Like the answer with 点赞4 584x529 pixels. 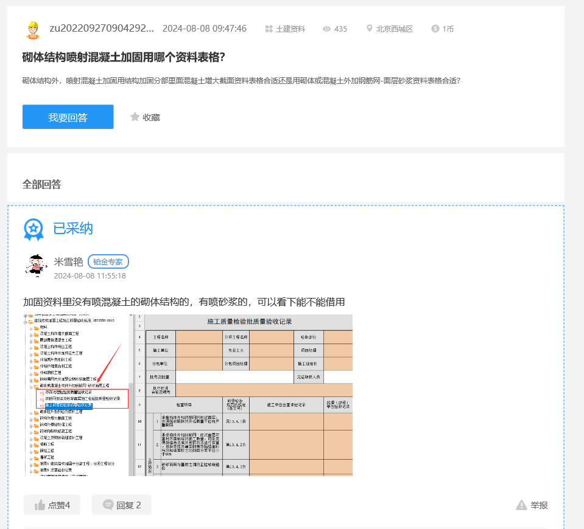[52, 505]
